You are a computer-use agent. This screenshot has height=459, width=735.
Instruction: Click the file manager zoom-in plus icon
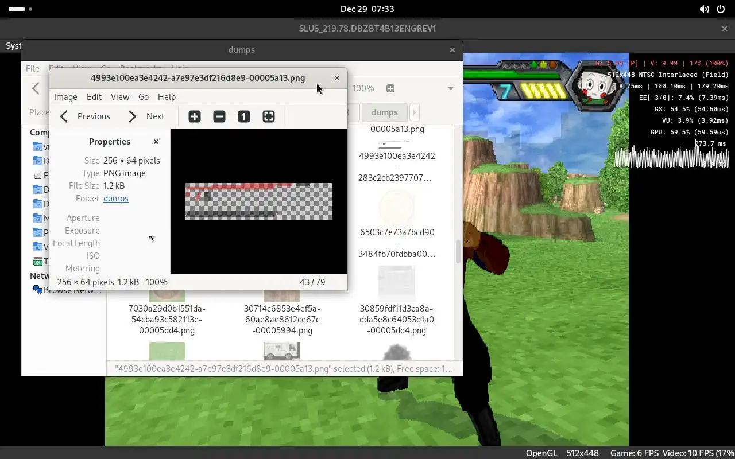tap(390, 88)
